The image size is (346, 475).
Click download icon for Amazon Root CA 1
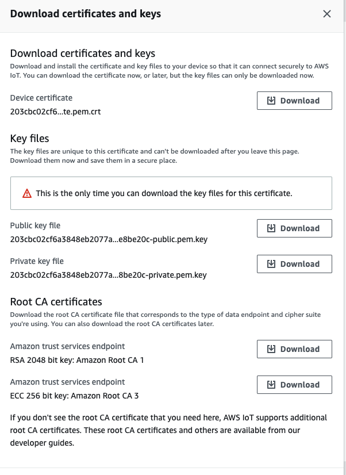[271, 349]
